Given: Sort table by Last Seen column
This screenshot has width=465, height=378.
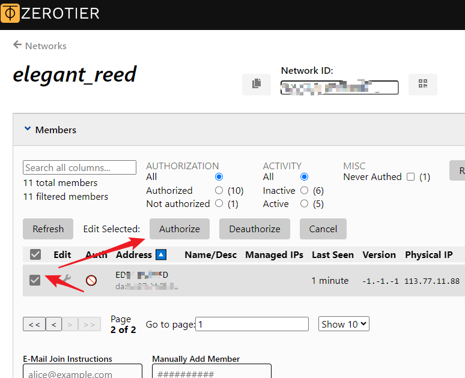Looking at the screenshot, I should (332, 255).
